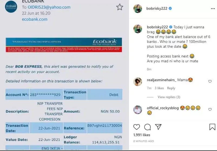Open 3 likes on Jasmine's comment

159,88
